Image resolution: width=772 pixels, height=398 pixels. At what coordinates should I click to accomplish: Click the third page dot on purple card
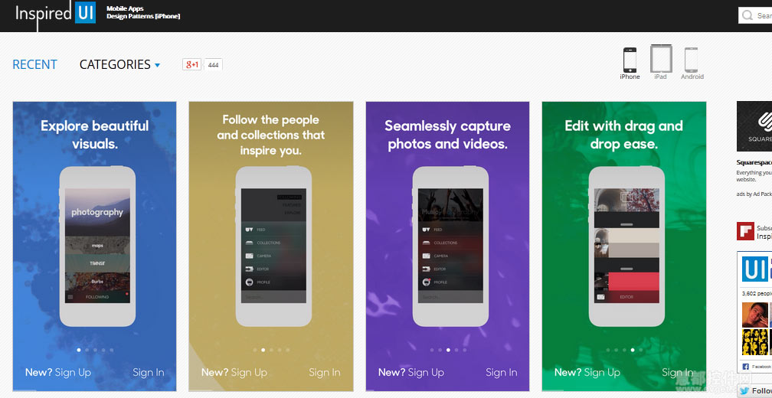click(448, 350)
